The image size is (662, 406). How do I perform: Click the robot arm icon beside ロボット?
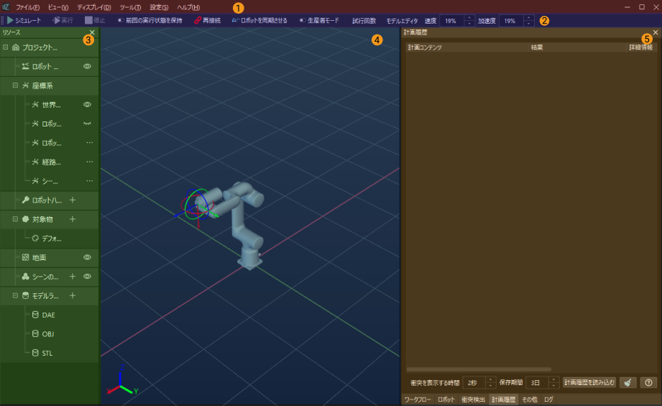pos(25,66)
